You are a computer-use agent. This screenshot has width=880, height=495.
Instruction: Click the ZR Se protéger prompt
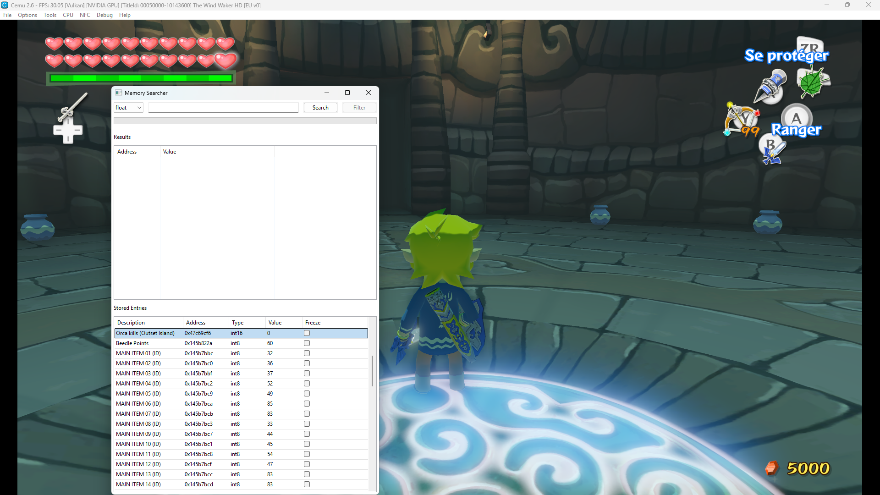pos(786,51)
